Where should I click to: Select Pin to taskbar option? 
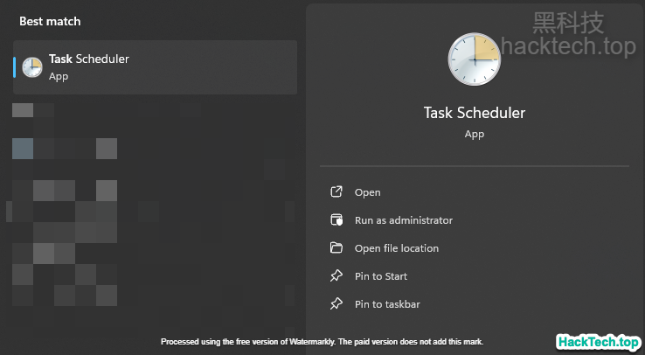388,304
